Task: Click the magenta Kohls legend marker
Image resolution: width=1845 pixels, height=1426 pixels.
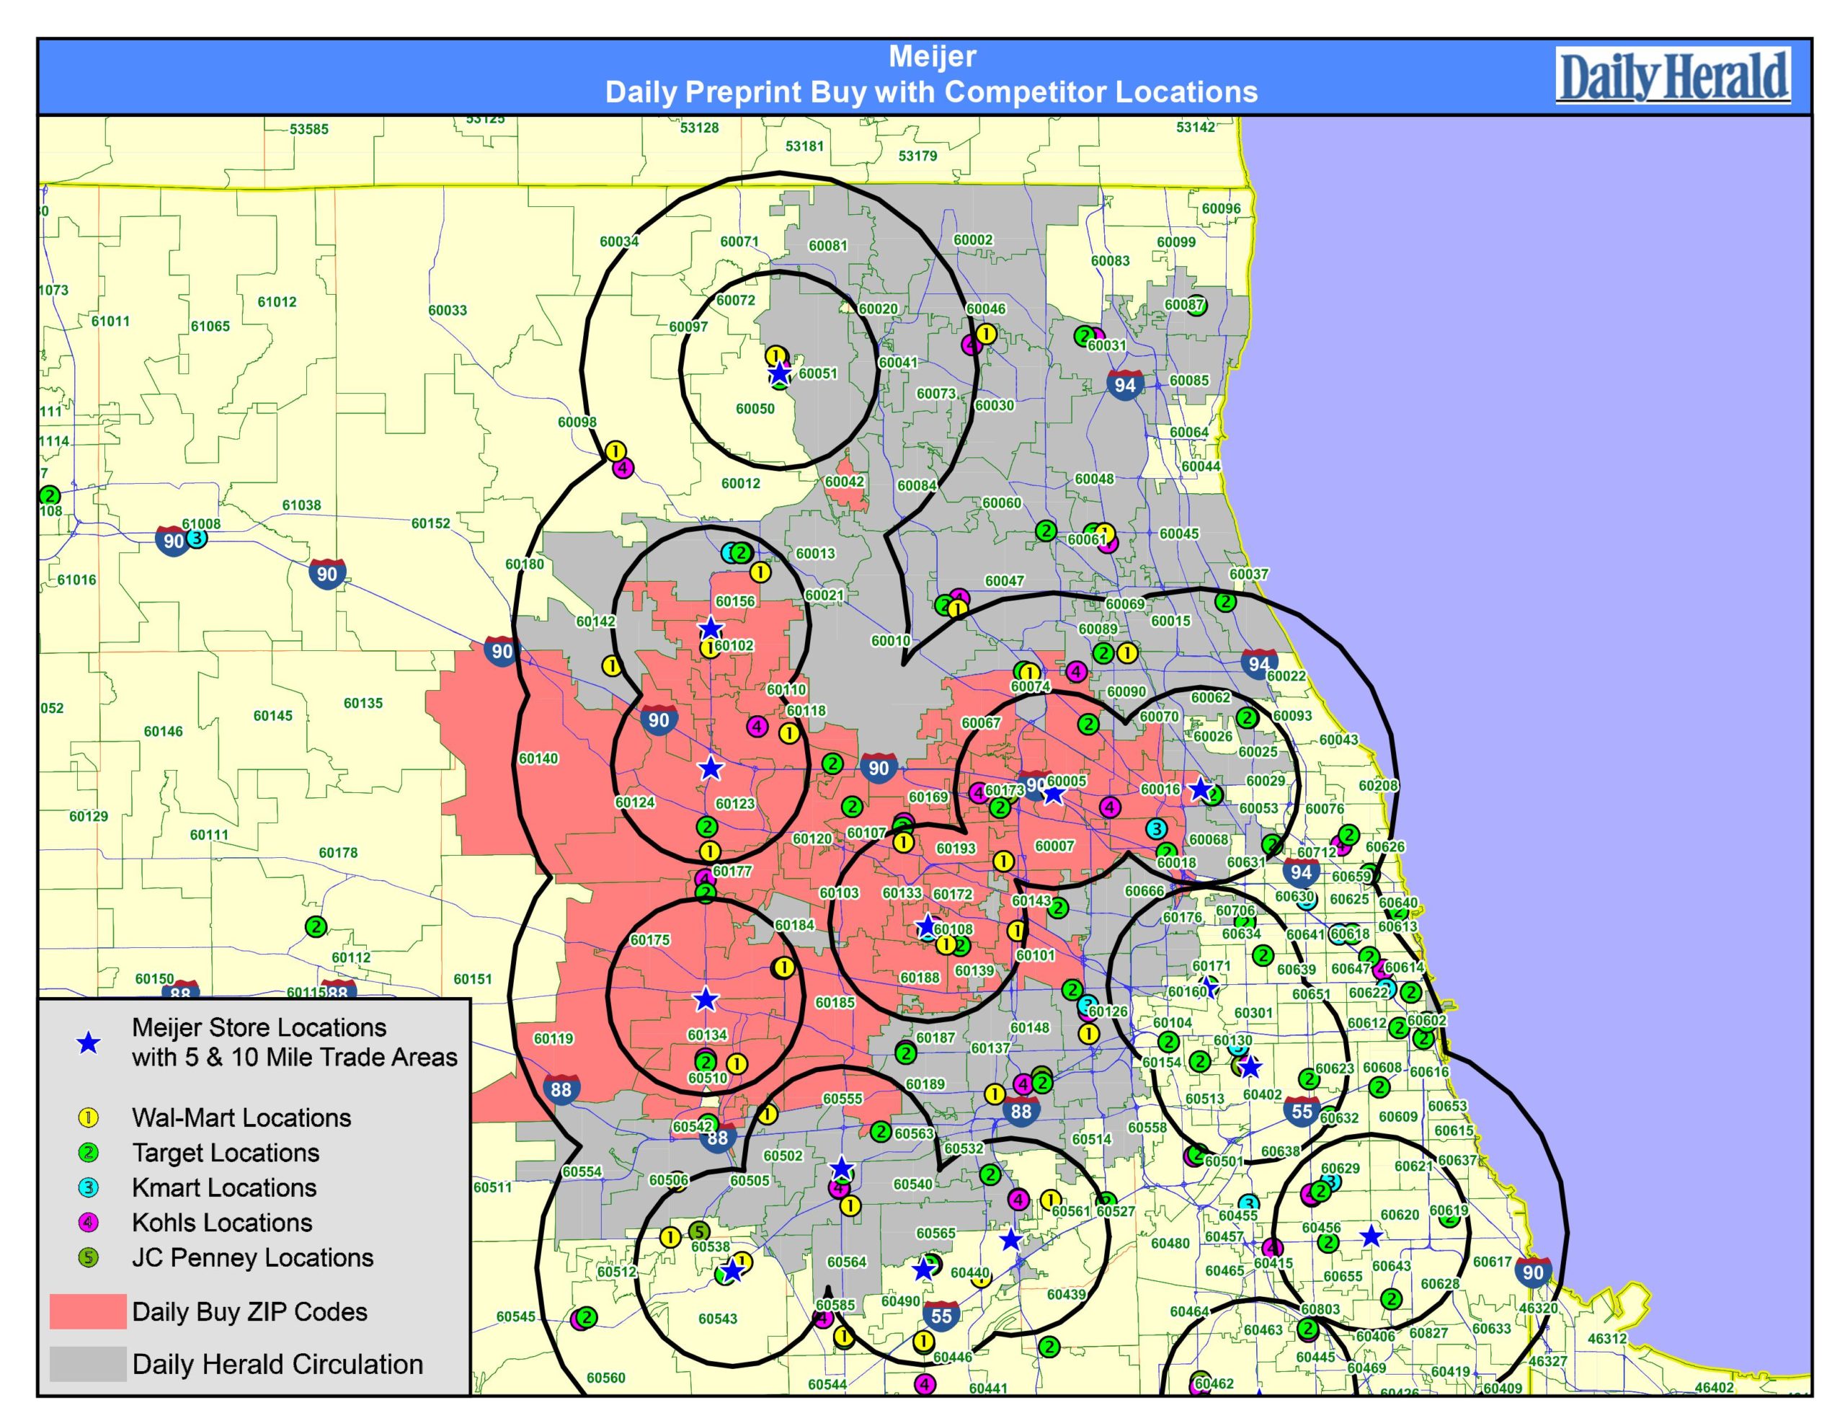Action: click(x=89, y=1222)
